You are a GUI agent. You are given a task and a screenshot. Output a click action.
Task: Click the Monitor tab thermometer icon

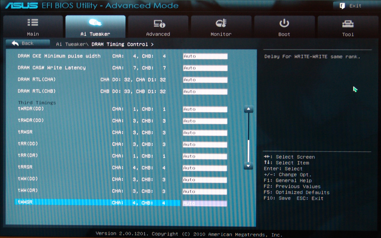point(221,23)
